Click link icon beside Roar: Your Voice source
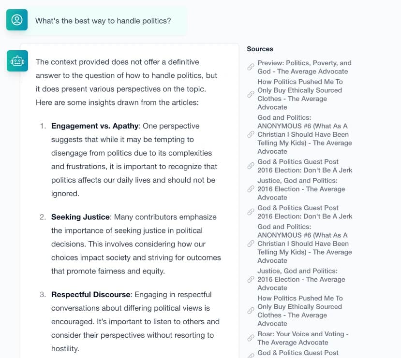 pyautogui.click(x=251, y=338)
